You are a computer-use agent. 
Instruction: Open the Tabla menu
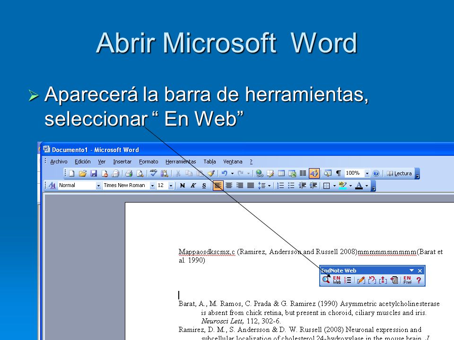tap(210, 161)
